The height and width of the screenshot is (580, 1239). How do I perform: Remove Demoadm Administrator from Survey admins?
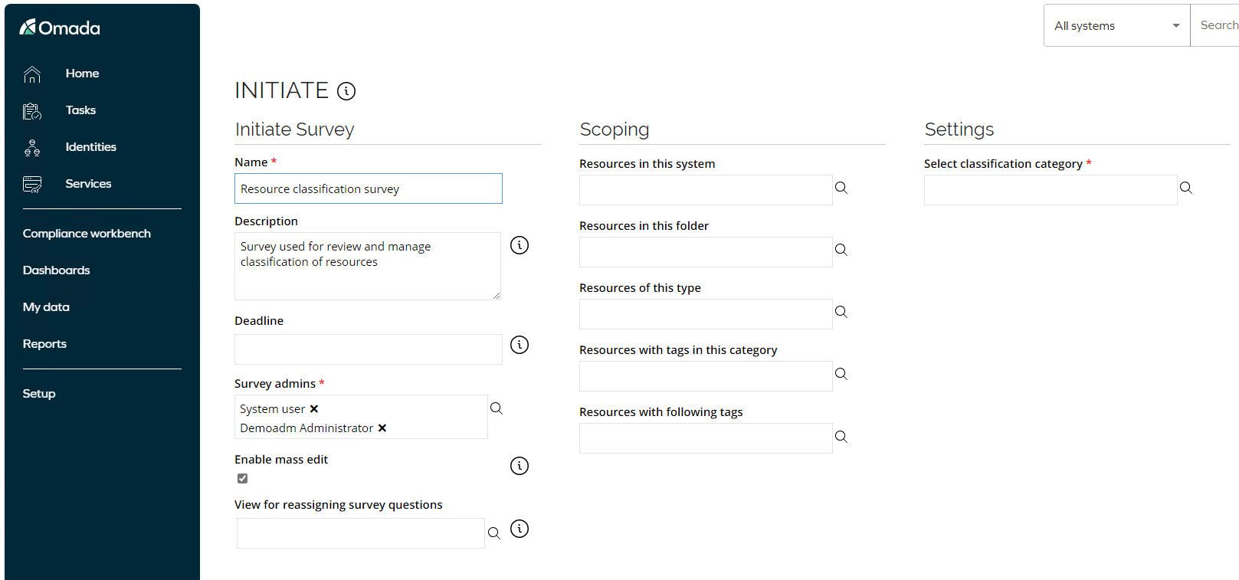[x=382, y=428]
